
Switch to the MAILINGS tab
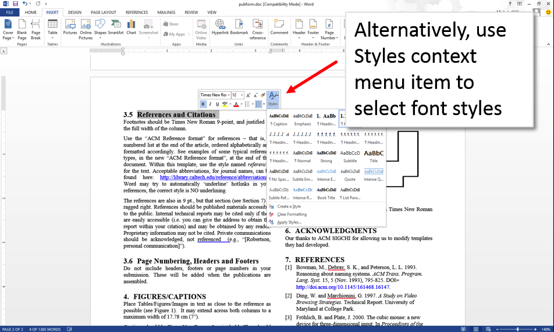tap(166, 12)
